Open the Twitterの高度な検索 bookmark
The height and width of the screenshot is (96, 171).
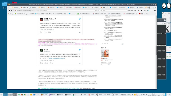pyautogui.click(x=41, y=14)
